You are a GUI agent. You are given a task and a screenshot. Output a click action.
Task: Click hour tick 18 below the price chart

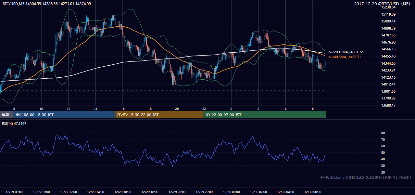150,109
